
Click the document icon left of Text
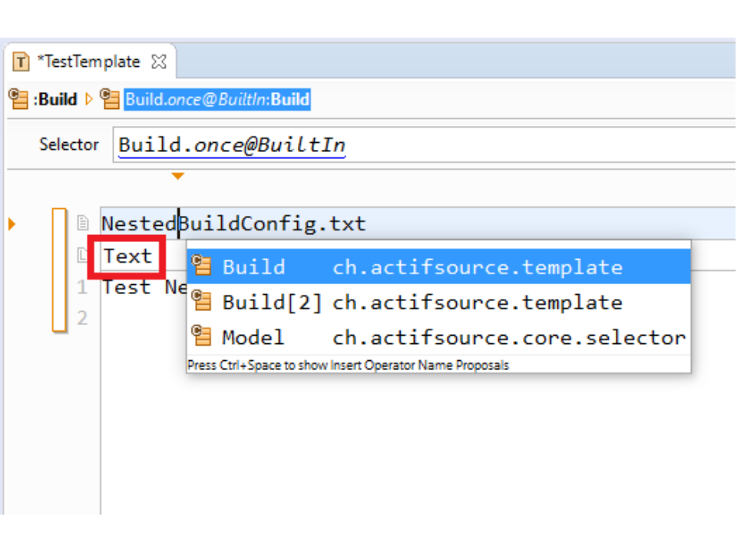pyautogui.click(x=83, y=256)
